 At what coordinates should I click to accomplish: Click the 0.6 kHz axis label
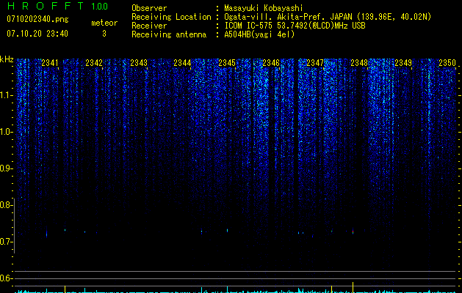coord(6,278)
